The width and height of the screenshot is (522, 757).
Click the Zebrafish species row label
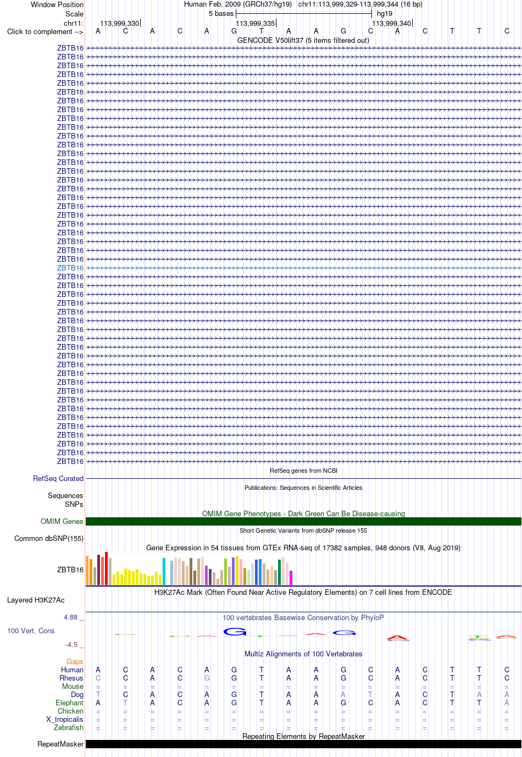tap(69, 728)
